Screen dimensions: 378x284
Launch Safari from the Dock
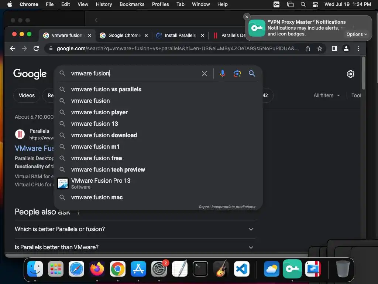click(x=76, y=269)
